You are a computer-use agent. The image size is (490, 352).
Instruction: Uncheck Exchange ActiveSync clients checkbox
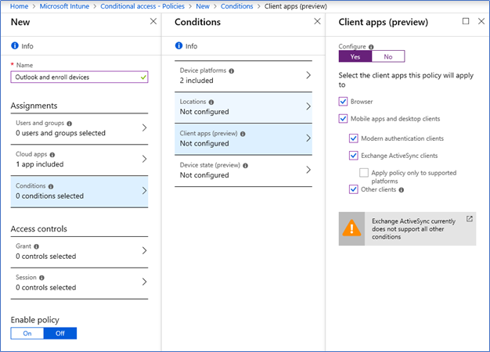coord(354,155)
